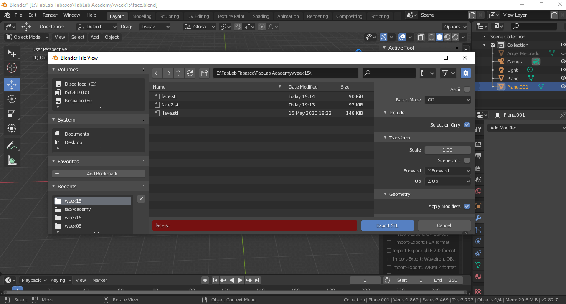The image size is (566, 304).
Task: Switch to the Shading workspace tab
Action: coord(261,16)
